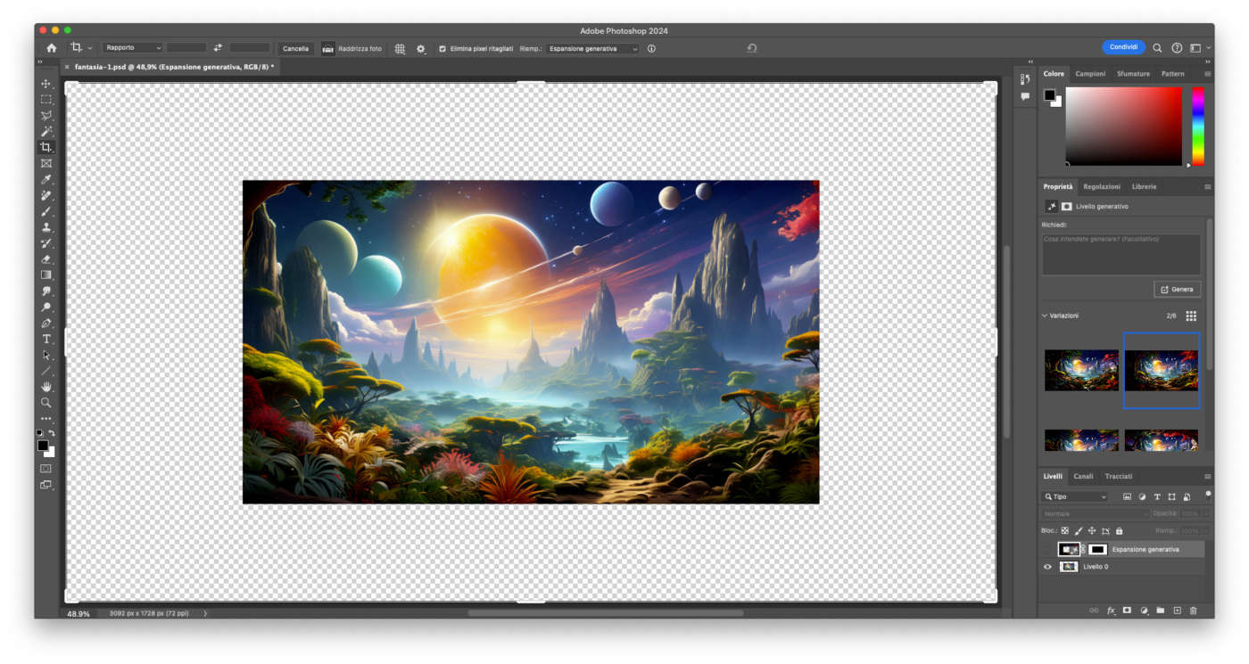Image resolution: width=1249 pixels, height=664 pixels.
Task: Open additional crop settings gear
Action: [421, 48]
